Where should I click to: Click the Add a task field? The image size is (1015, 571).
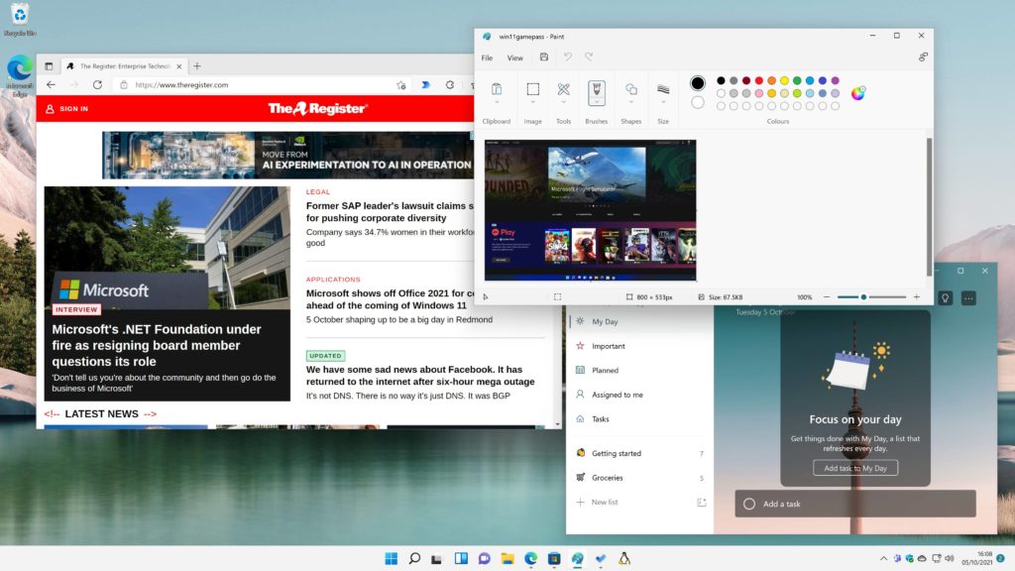[855, 504]
